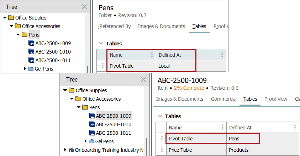Click ABC-2500-1010 item icon in lower tree

pyautogui.click(x=92, y=124)
